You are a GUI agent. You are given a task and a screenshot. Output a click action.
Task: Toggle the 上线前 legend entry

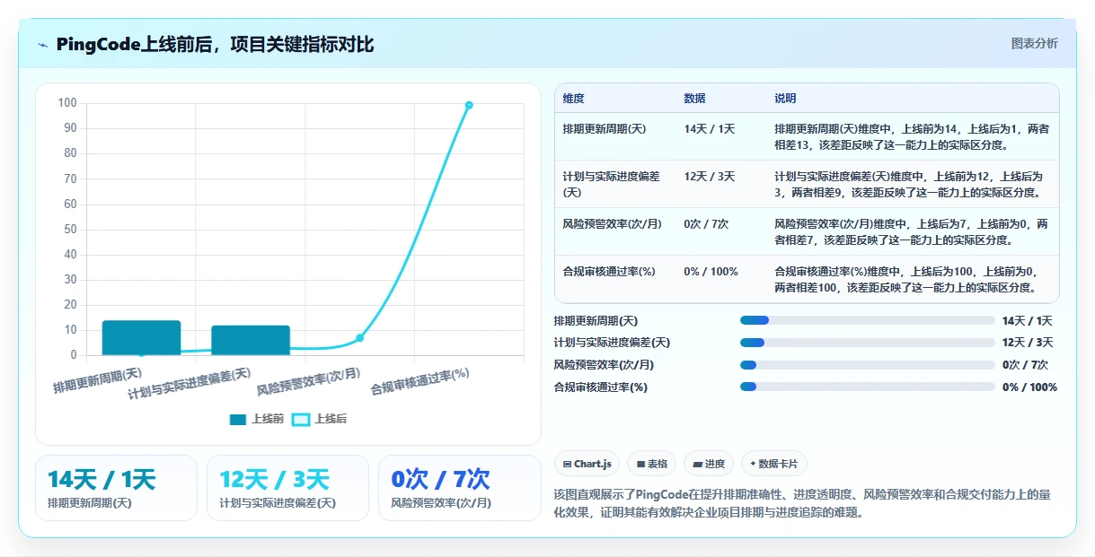point(257,419)
